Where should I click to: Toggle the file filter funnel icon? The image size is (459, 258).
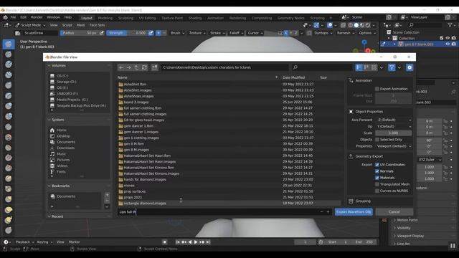392,67
